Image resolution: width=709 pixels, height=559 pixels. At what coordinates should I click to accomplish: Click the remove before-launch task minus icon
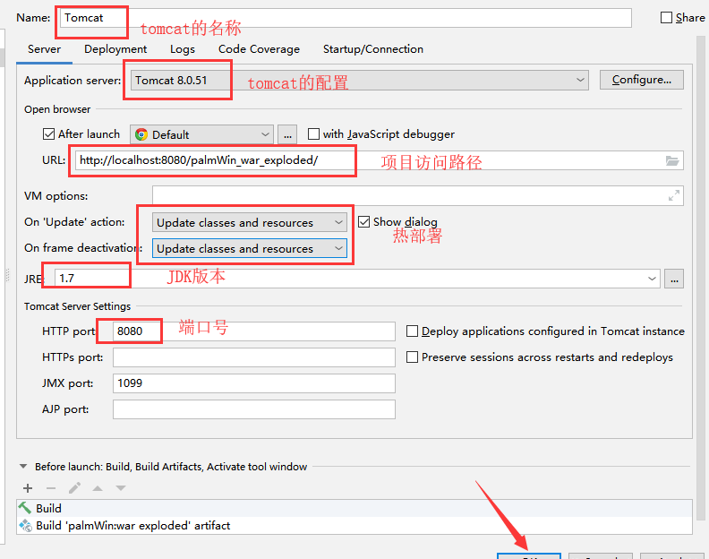point(51,488)
